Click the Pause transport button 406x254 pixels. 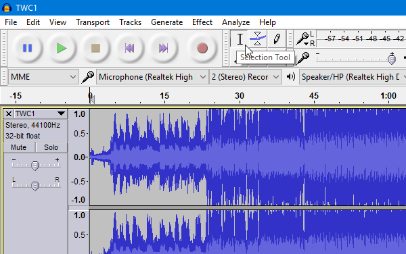point(28,48)
